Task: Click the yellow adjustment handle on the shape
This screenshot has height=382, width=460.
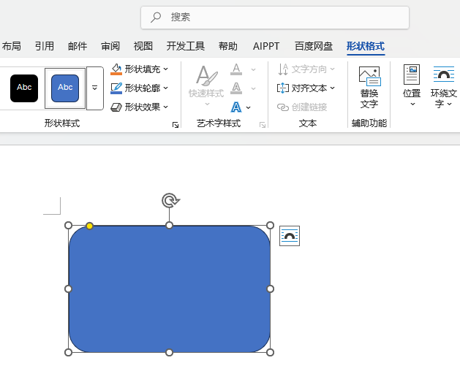Action: (x=89, y=226)
